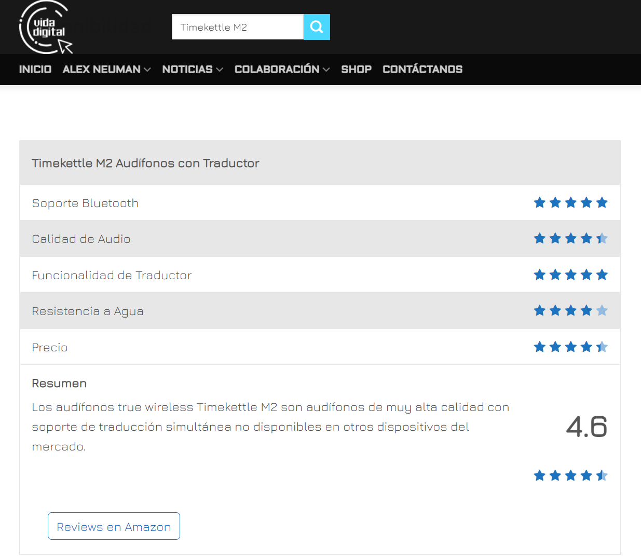Open the CONTÁCTANOS page
641x560 pixels.
coord(422,70)
